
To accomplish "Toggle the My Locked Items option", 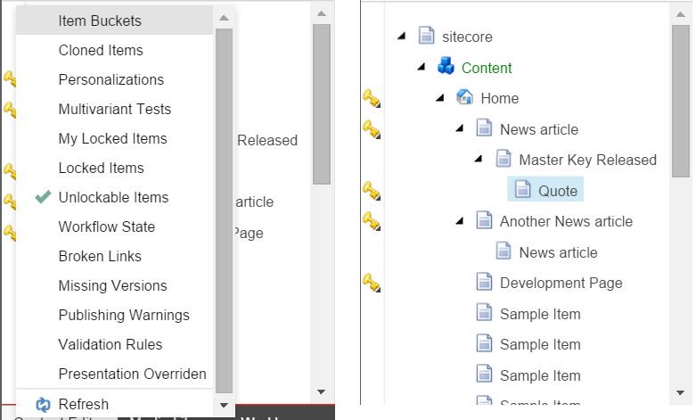I will 112,138.
